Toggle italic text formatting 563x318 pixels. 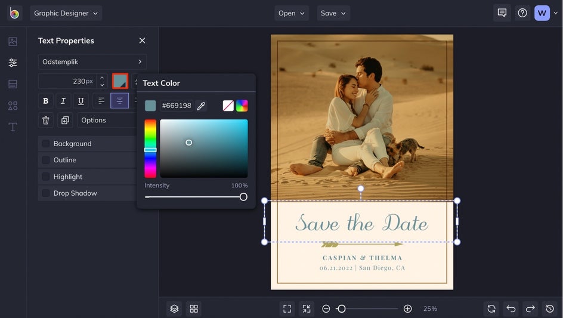[x=63, y=101]
